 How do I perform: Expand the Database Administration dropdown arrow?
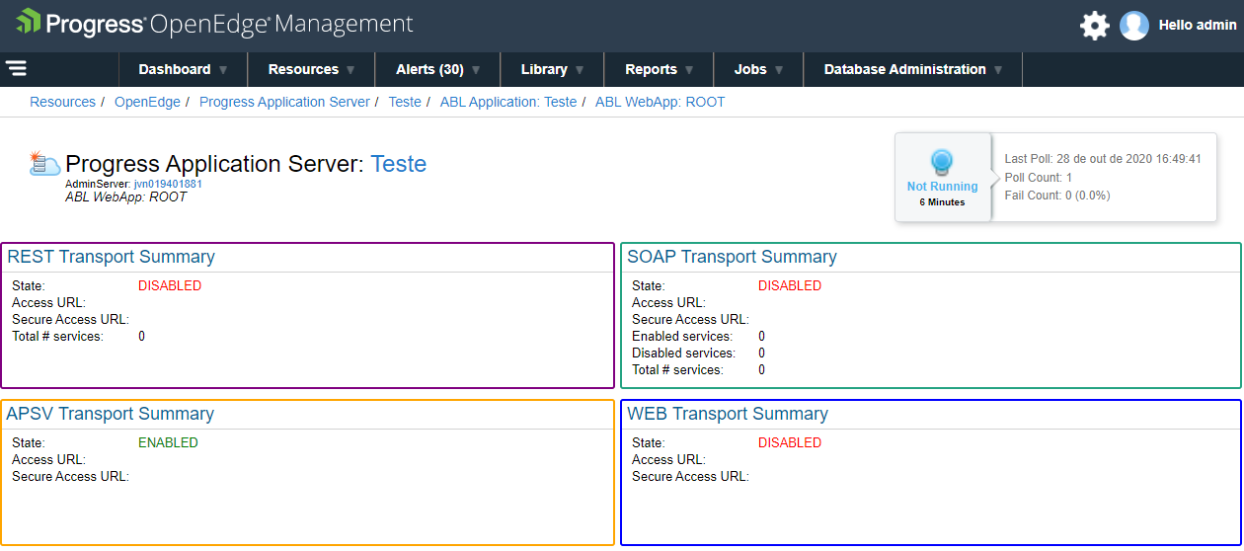tap(998, 70)
